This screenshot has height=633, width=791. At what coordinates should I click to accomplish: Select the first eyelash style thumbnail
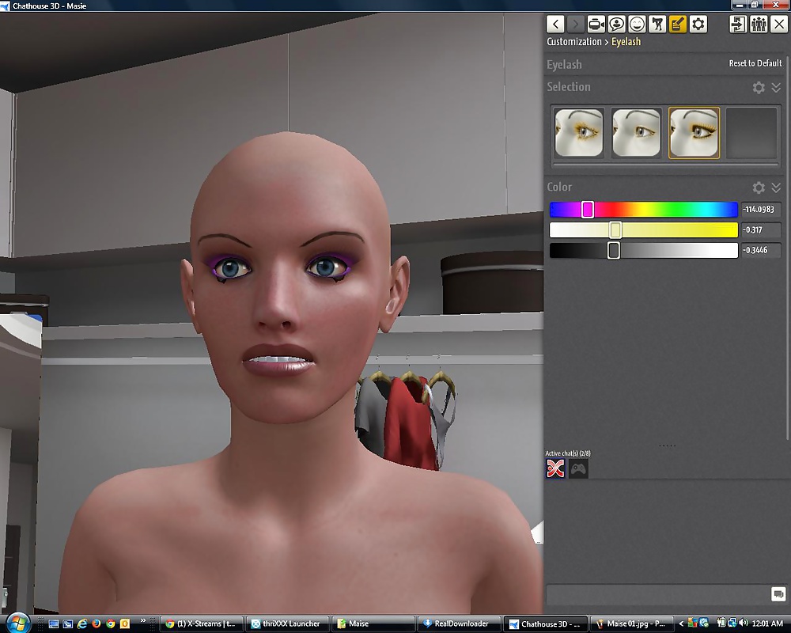[579, 133]
